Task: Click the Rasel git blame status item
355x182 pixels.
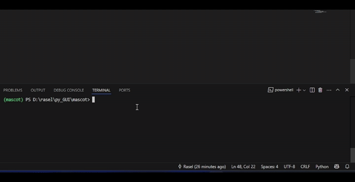Action: tap(201, 167)
